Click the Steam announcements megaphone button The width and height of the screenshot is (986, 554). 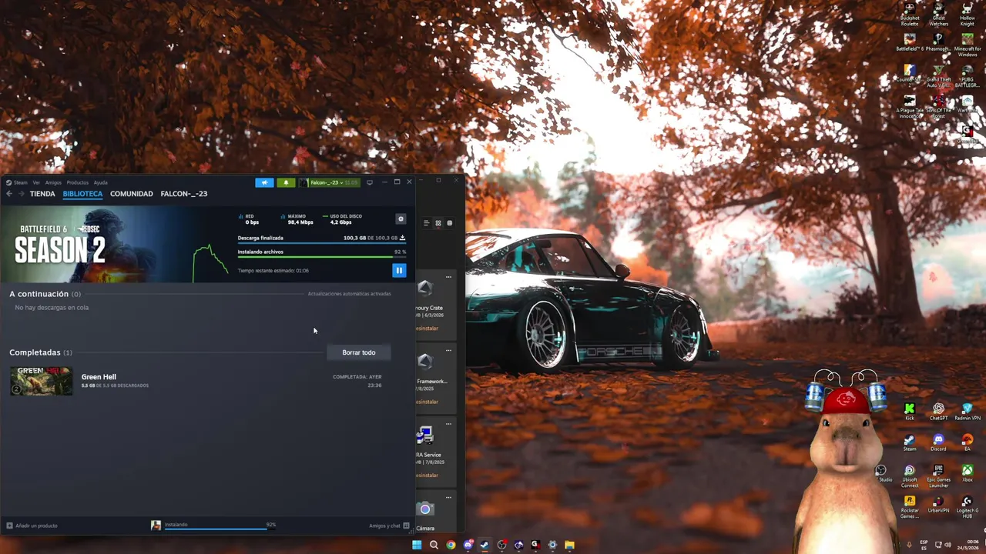point(264,182)
